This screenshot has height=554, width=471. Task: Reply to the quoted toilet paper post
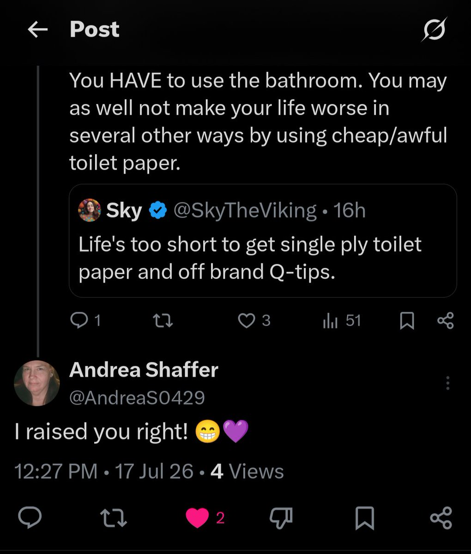click(x=86, y=320)
